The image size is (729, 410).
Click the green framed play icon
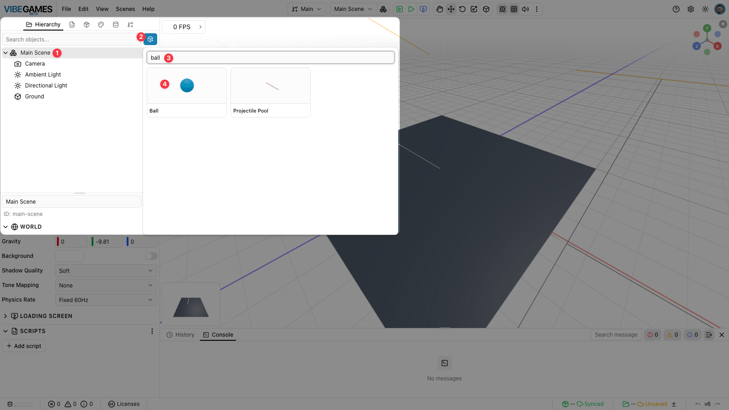tap(400, 9)
